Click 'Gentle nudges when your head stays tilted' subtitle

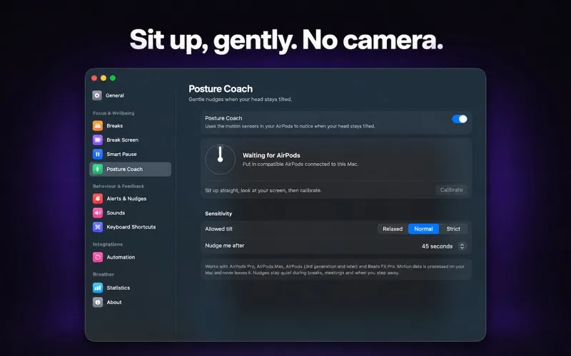[x=241, y=99]
